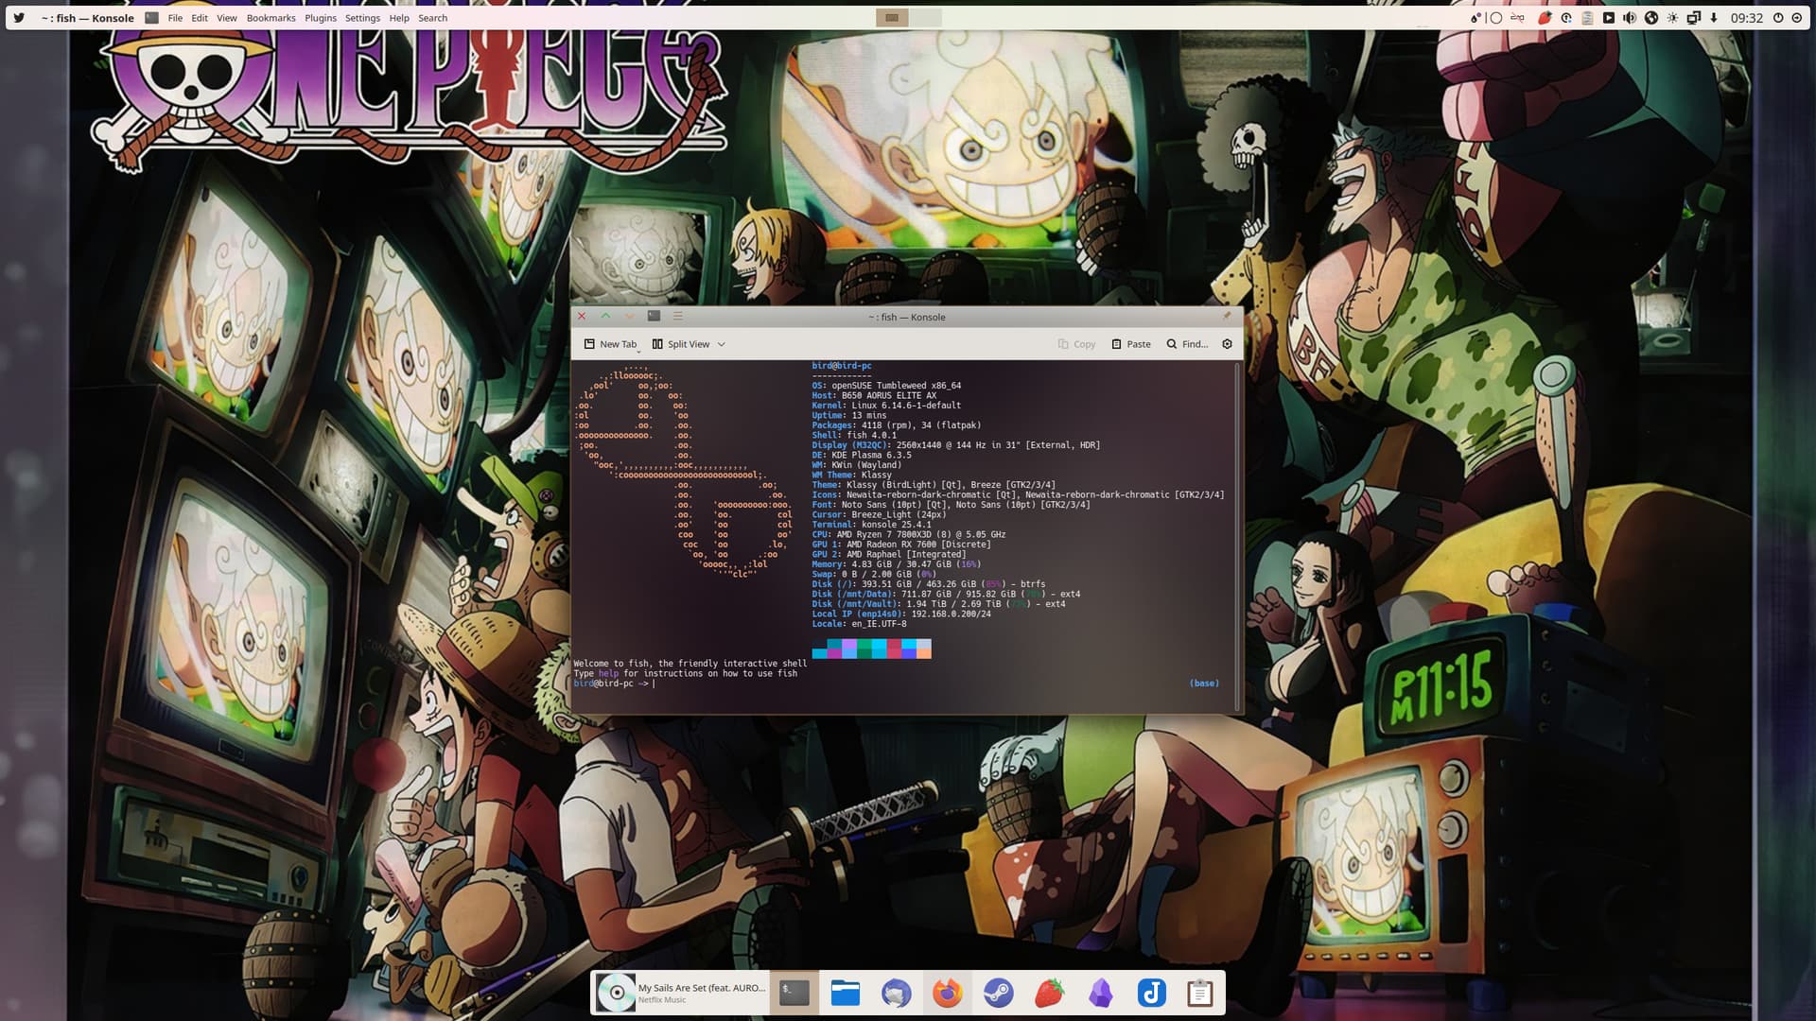Launch Obsidian from the dock
This screenshot has width=1816, height=1021.
tap(1101, 993)
